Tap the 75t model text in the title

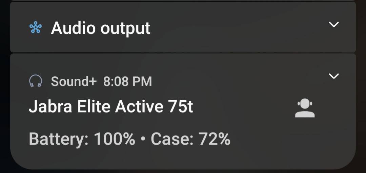point(181,107)
